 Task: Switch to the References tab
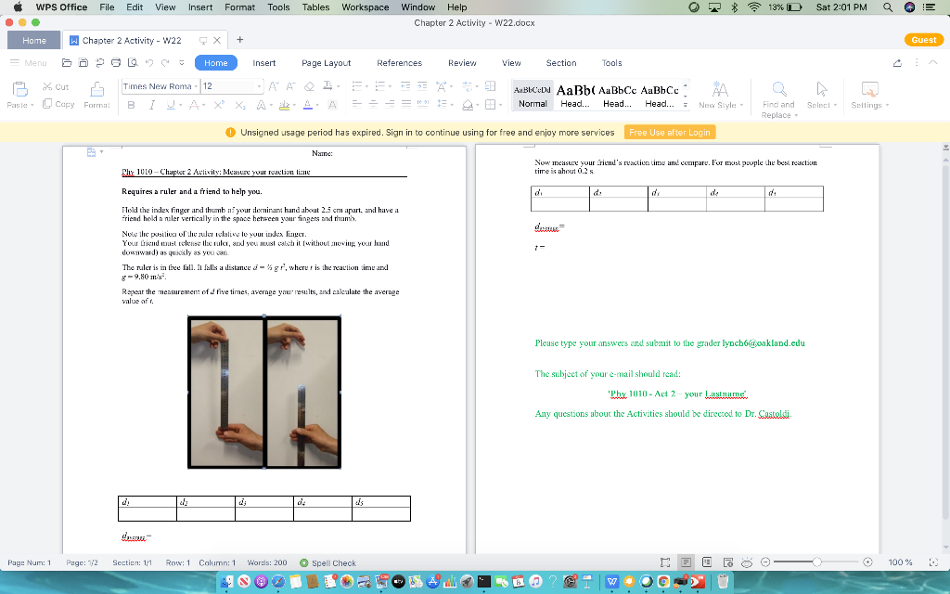click(399, 63)
